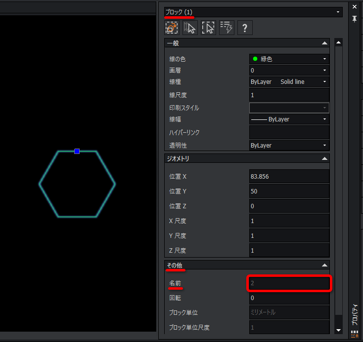The width and height of the screenshot is (363, 342).
Task: Click the 透明性 label
Action: click(178, 146)
